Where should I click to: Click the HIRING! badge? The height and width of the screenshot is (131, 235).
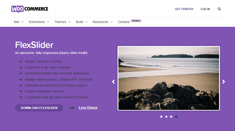click(x=136, y=21)
